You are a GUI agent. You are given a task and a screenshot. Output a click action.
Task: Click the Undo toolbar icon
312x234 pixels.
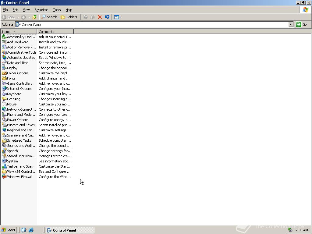pos(107,17)
